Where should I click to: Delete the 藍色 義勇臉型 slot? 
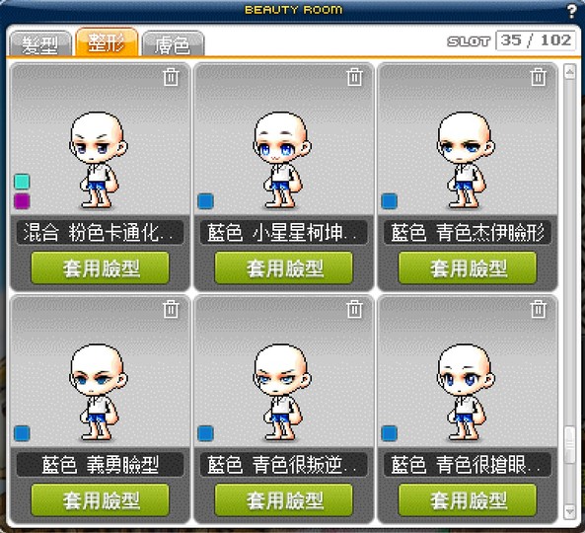[171, 309]
